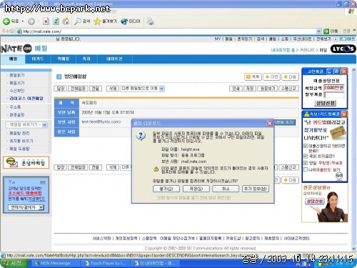Screen dimensions: 357x268
Task: Click Open (열기) in download dialog
Action: [x=166, y=189]
